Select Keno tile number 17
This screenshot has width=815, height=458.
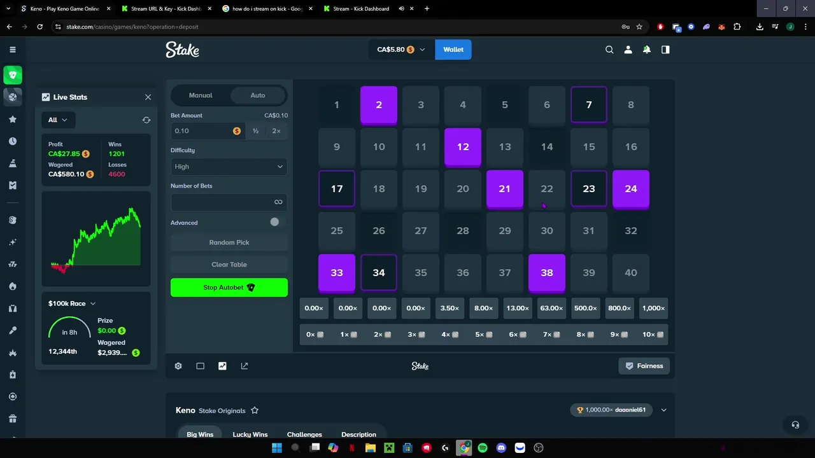[x=337, y=189]
